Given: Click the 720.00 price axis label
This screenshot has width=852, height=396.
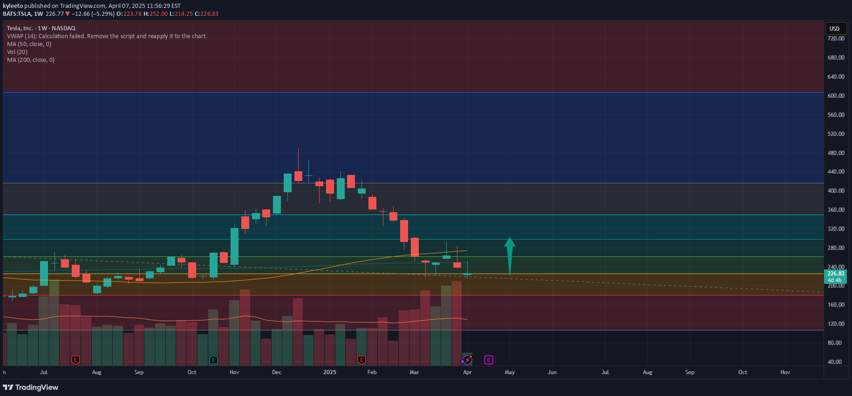Looking at the screenshot, I should coord(836,39).
